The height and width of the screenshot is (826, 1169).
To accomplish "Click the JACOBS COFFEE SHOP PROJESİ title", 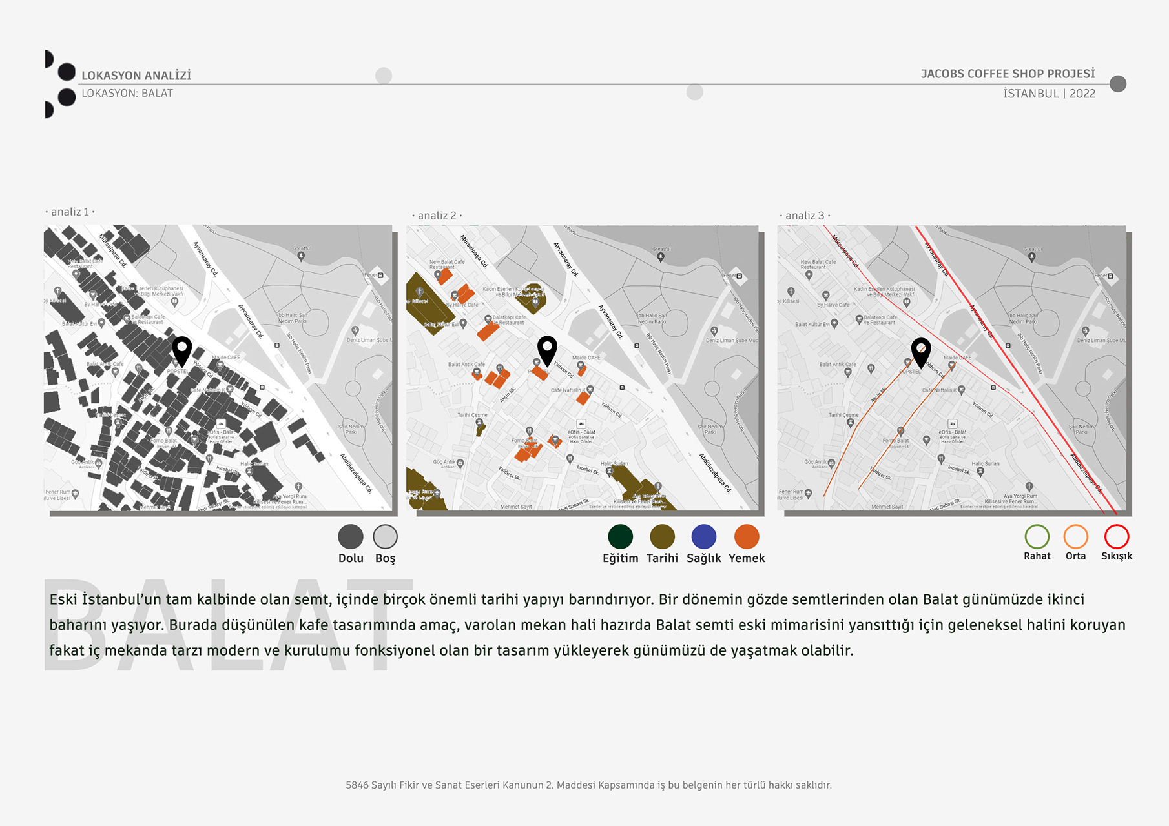I will click(1008, 74).
